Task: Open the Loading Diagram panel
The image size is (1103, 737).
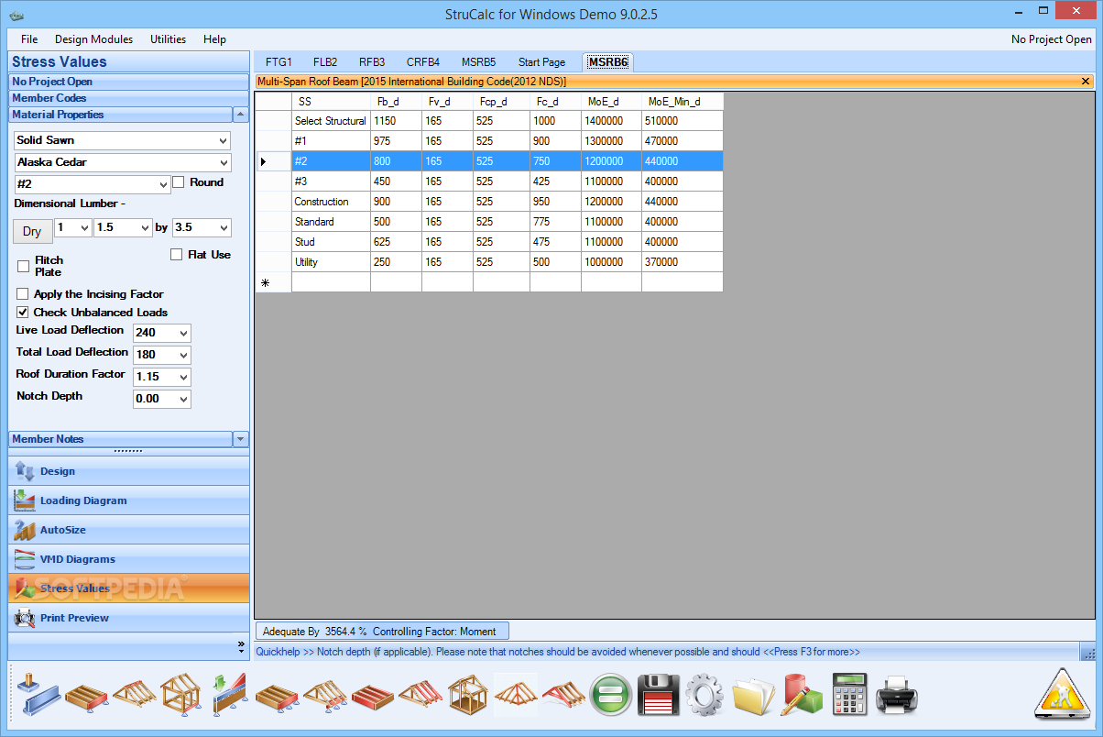Action: tap(129, 500)
